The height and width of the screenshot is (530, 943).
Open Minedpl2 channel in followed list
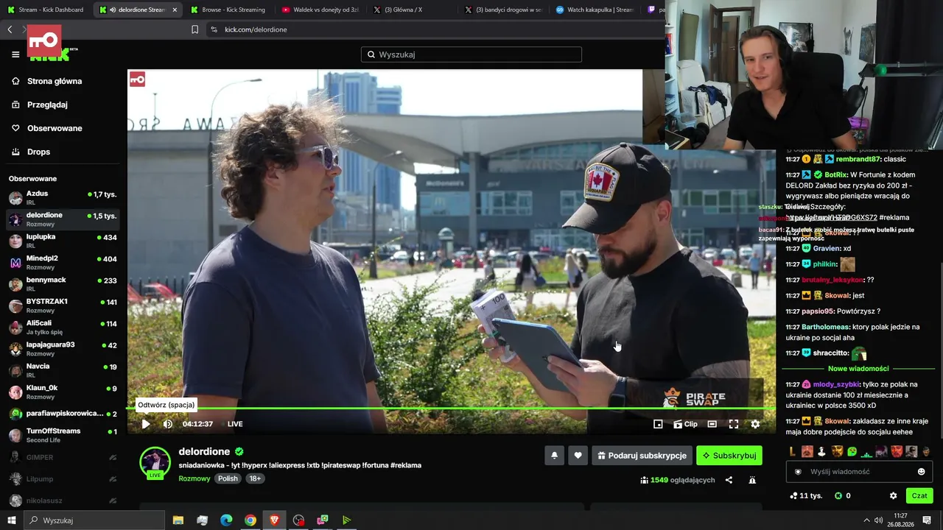tap(63, 263)
